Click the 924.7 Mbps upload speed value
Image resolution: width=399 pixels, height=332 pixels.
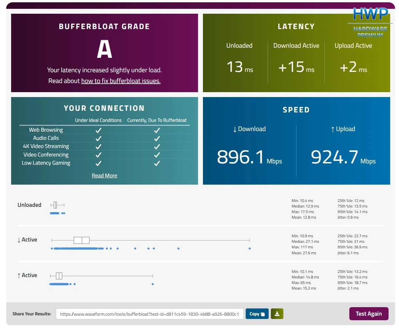point(335,157)
